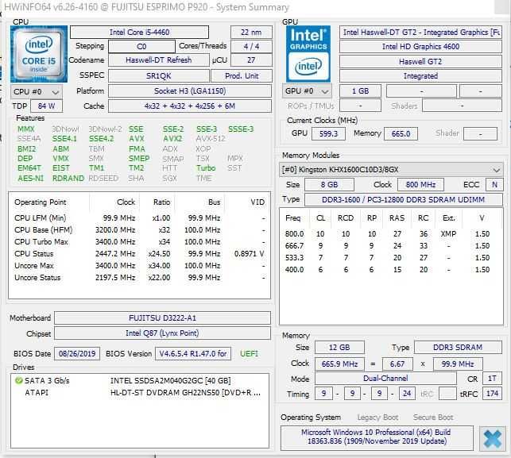This screenshot has width=511, height=458.
Task: Click the 533.3 memory timing row
Action: 391,257
